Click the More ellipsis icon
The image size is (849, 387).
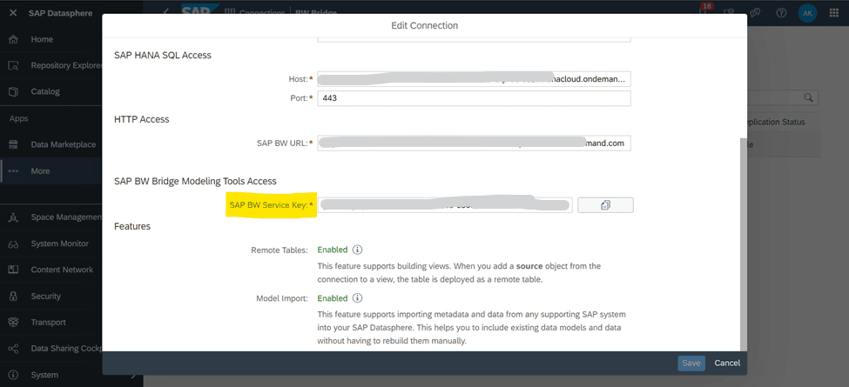pyautogui.click(x=14, y=170)
